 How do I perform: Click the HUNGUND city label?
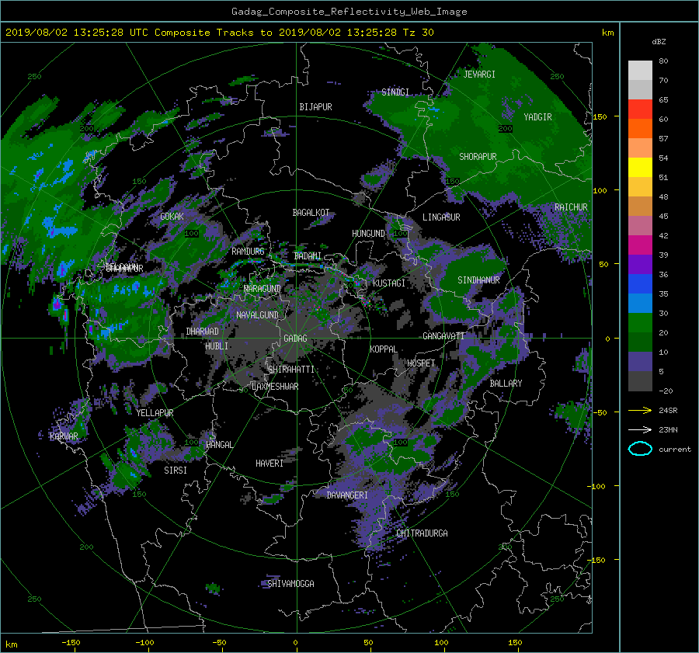coord(368,234)
